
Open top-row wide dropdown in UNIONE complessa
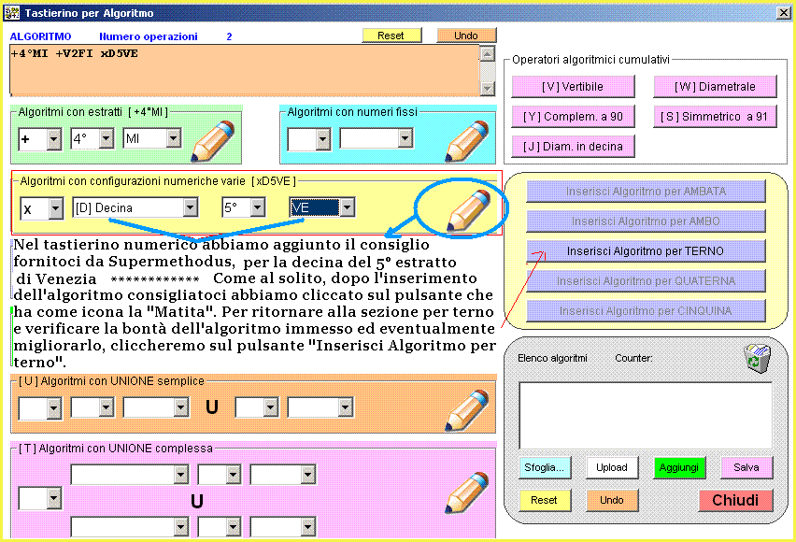pyautogui.click(x=180, y=475)
